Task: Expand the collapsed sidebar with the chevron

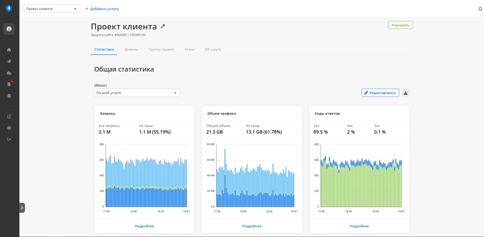Action: pyautogui.click(x=22, y=208)
